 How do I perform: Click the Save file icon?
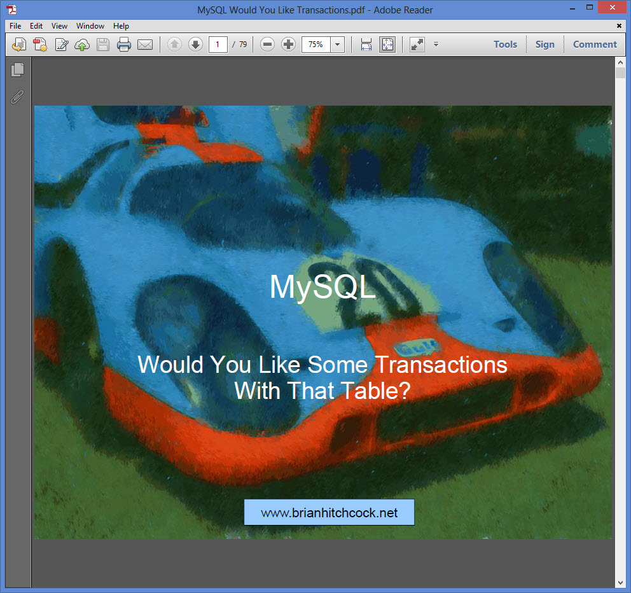102,45
